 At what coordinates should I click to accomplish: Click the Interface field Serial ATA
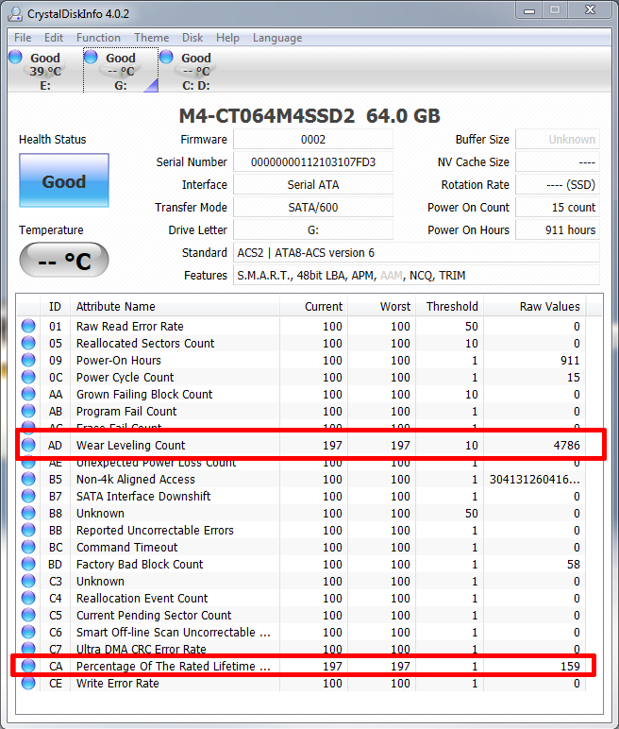(x=313, y=184)
